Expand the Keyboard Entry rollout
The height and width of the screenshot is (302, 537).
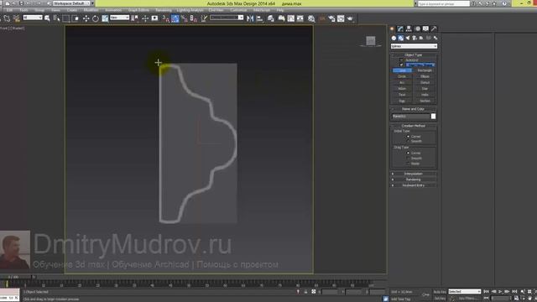(414, 185)
